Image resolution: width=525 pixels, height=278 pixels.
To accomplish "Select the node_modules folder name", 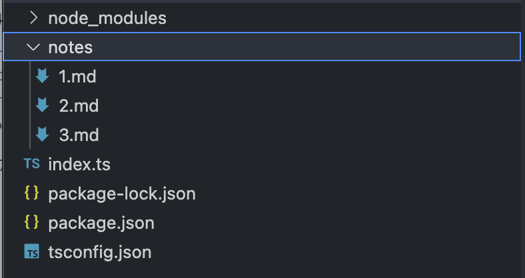I will [x=107, y=19].
